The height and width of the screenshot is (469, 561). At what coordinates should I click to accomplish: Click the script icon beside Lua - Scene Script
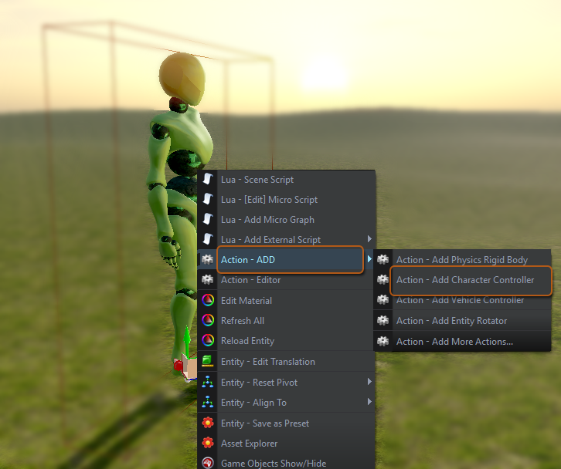tap(208, 179)
